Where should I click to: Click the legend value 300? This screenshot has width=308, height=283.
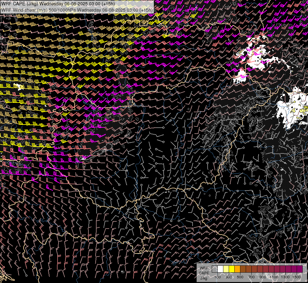tap(229, 277)
